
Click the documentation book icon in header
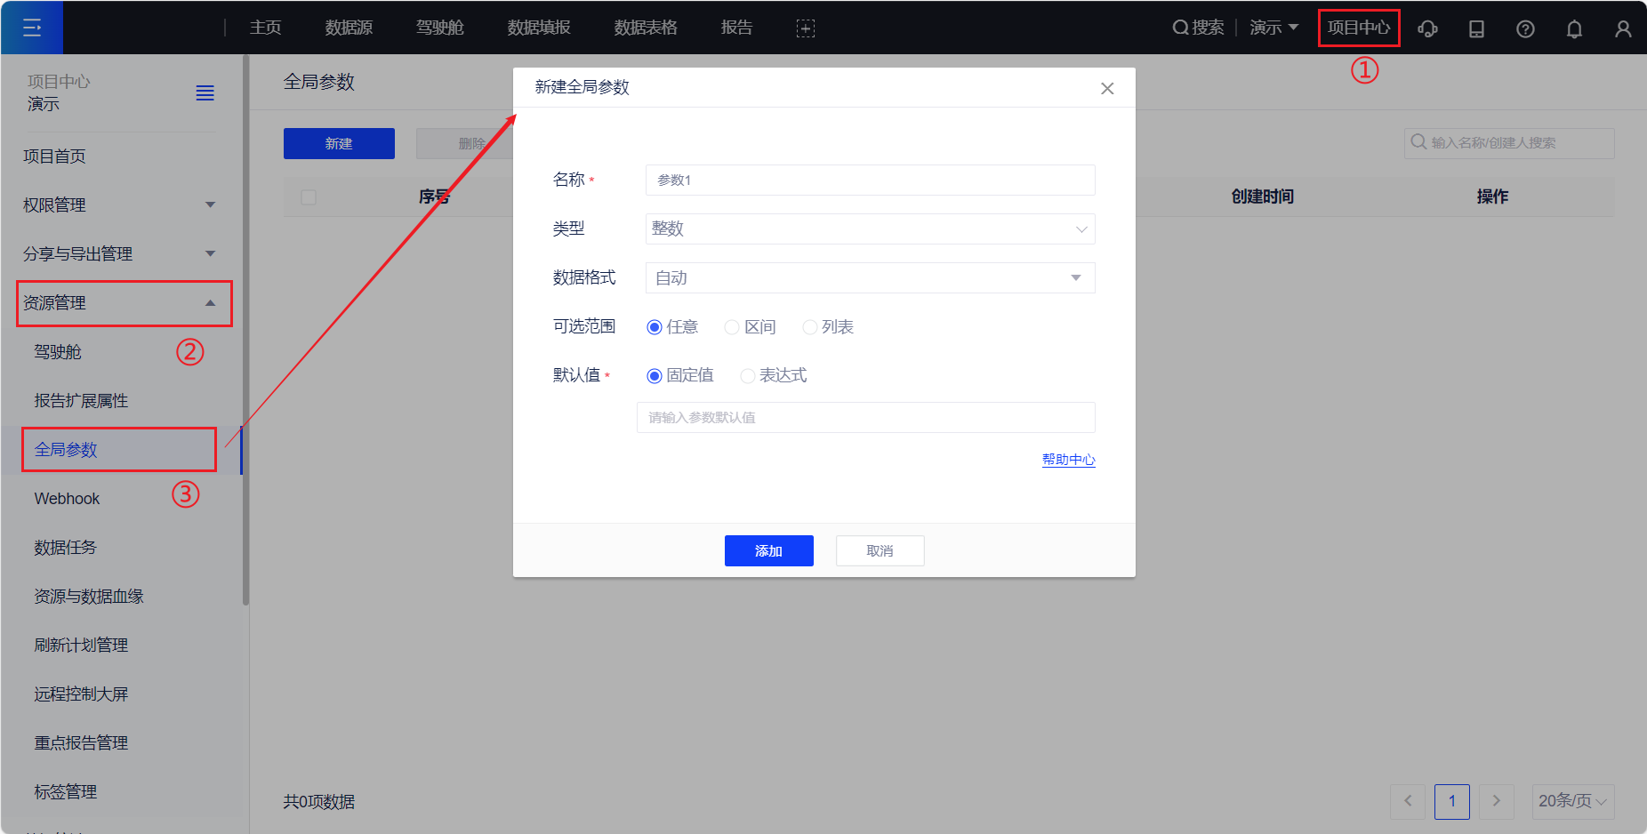click(x=1476, y=28)
